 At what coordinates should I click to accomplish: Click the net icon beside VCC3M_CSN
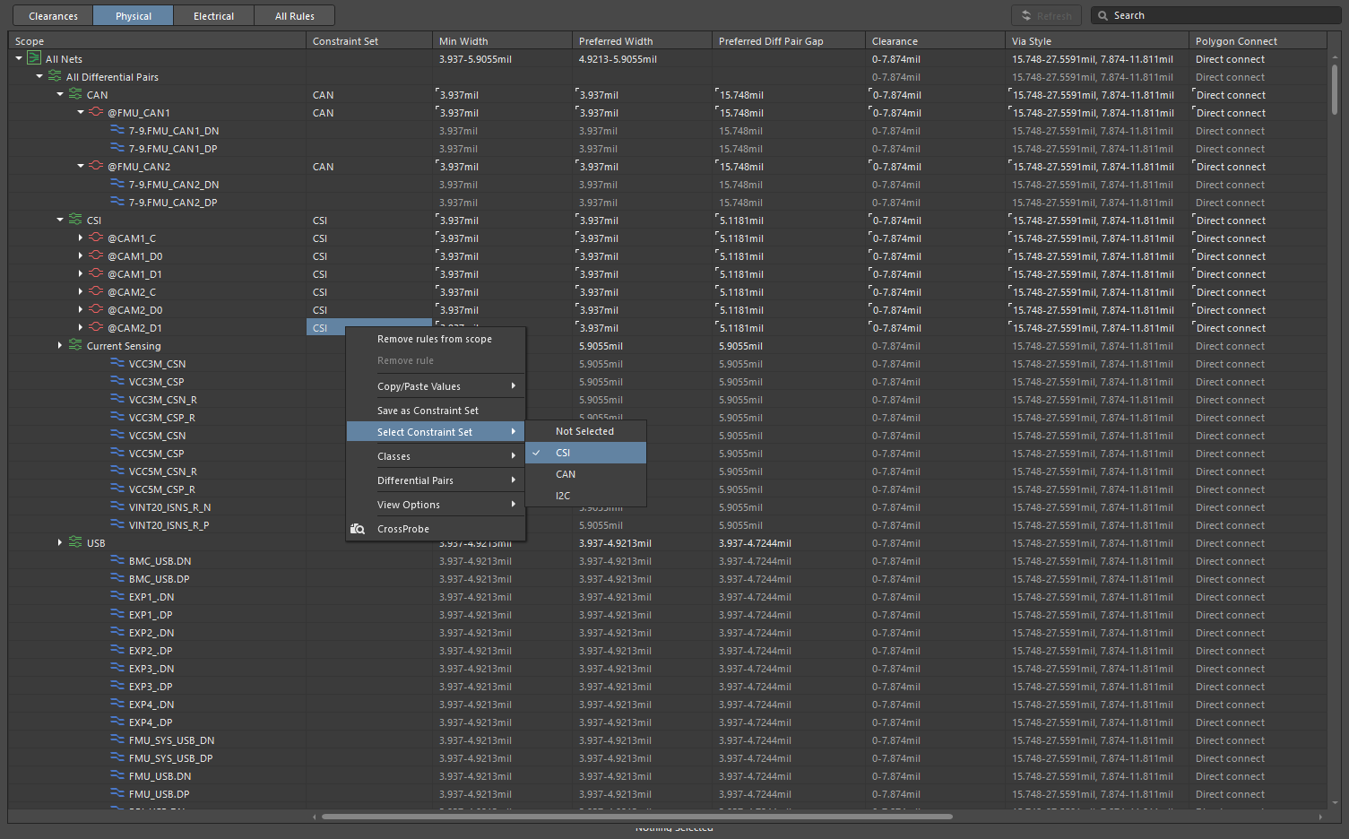(x=117, y=363)
